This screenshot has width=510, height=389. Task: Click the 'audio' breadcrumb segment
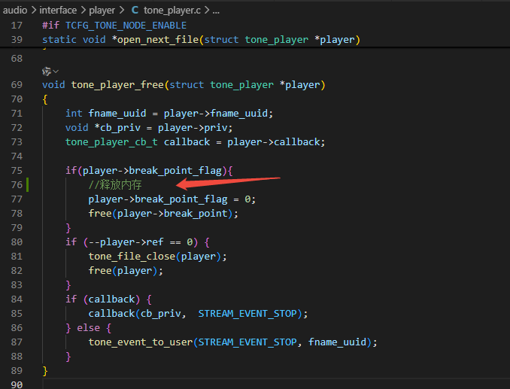pyautogui.click(x=15, y=11)
